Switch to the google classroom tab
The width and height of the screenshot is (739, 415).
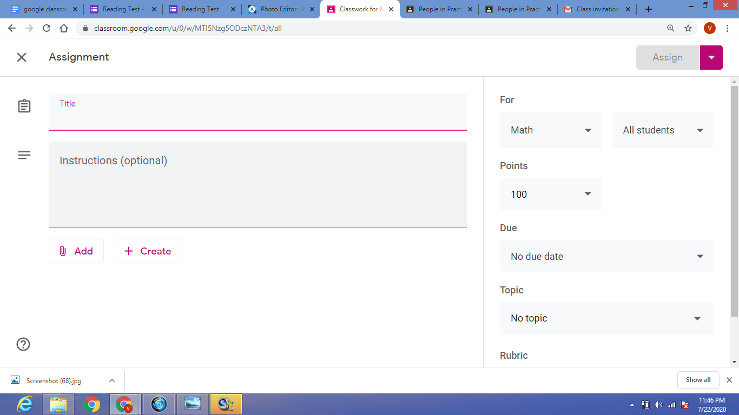pyautogui.click(x=44, y=9)
